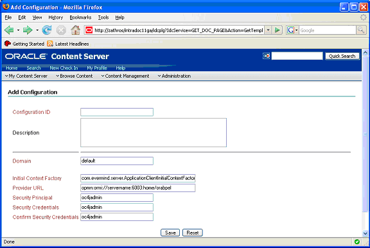This screenshot has width=370, height=248.
Task: Click the Google search engine icon
Action: click(290, 30)
